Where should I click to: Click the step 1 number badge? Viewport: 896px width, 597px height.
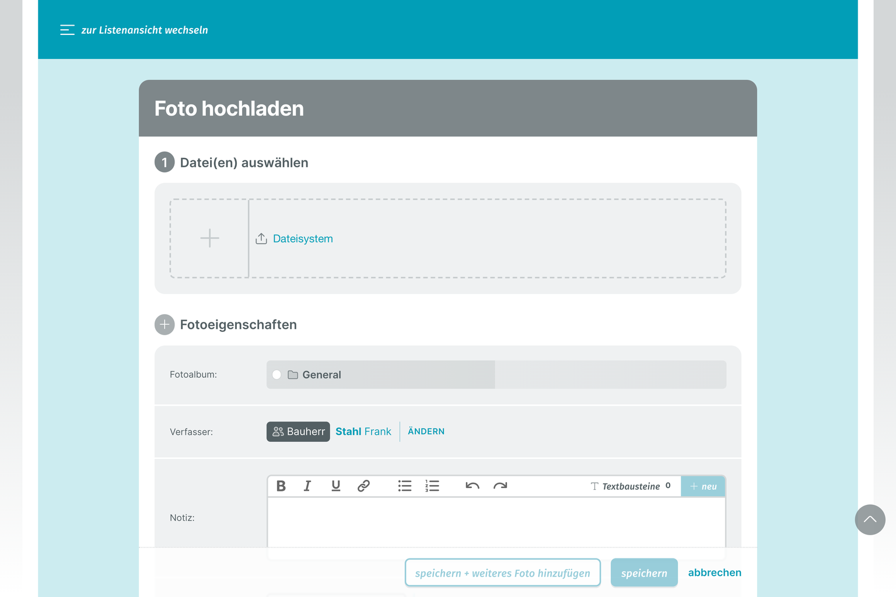(x=164, y=163)
